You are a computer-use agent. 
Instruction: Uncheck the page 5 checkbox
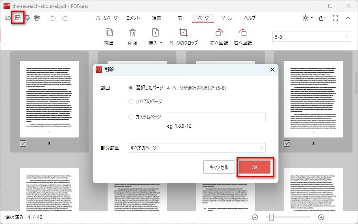coord(23,143)
